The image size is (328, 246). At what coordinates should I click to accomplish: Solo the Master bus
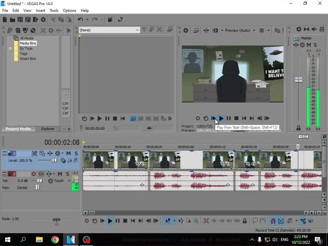click(x=315, y=45)
